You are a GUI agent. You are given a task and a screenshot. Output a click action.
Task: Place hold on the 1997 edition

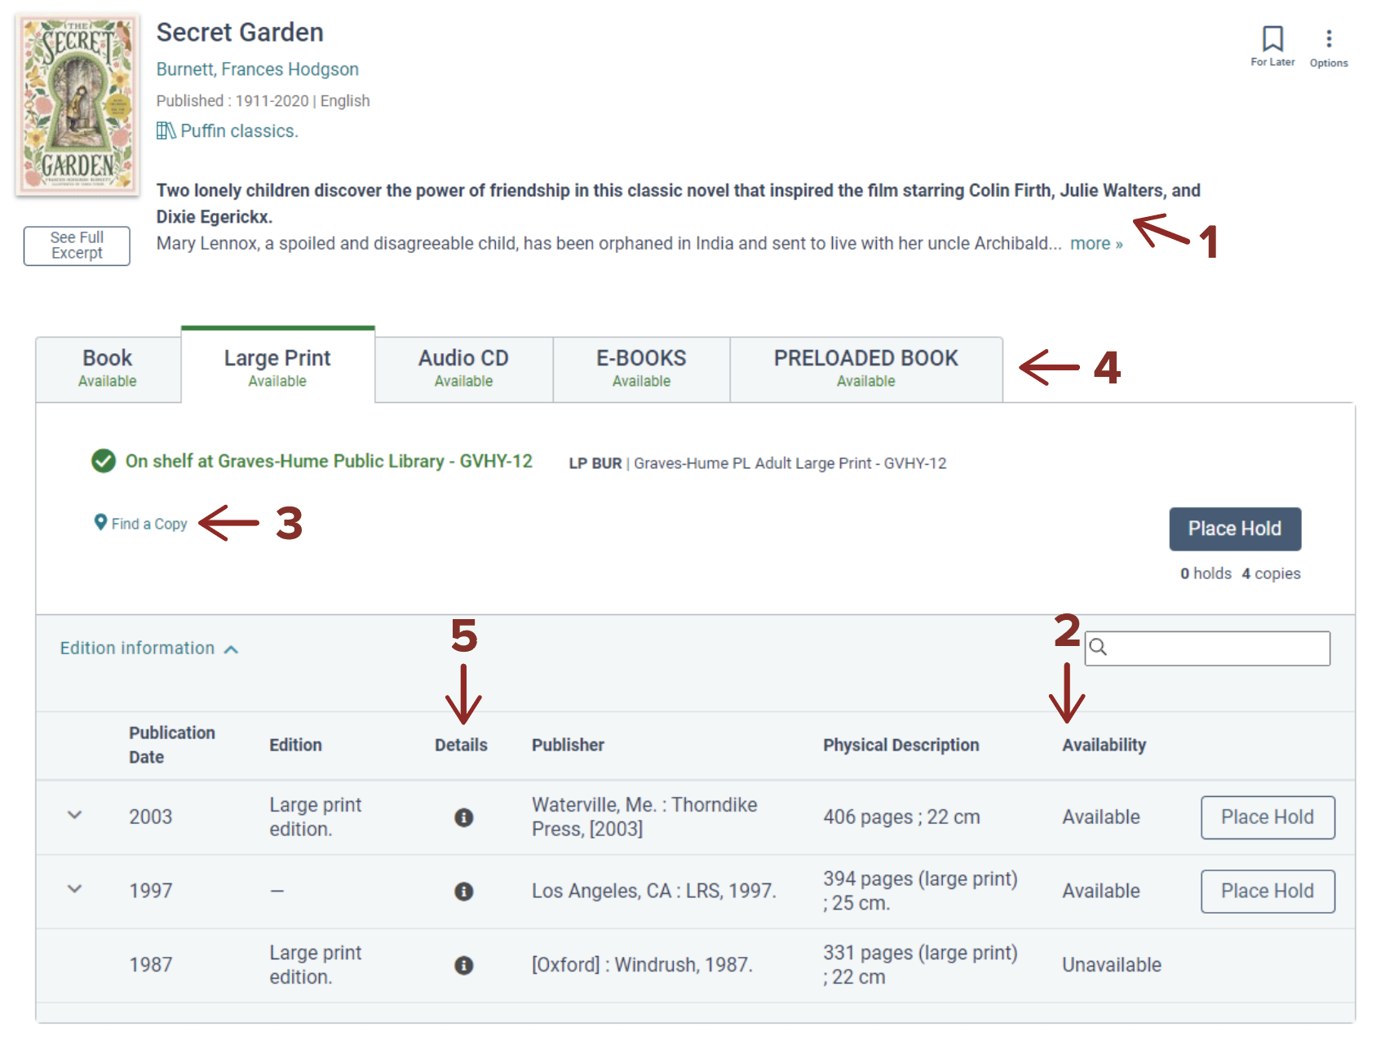1267,892
